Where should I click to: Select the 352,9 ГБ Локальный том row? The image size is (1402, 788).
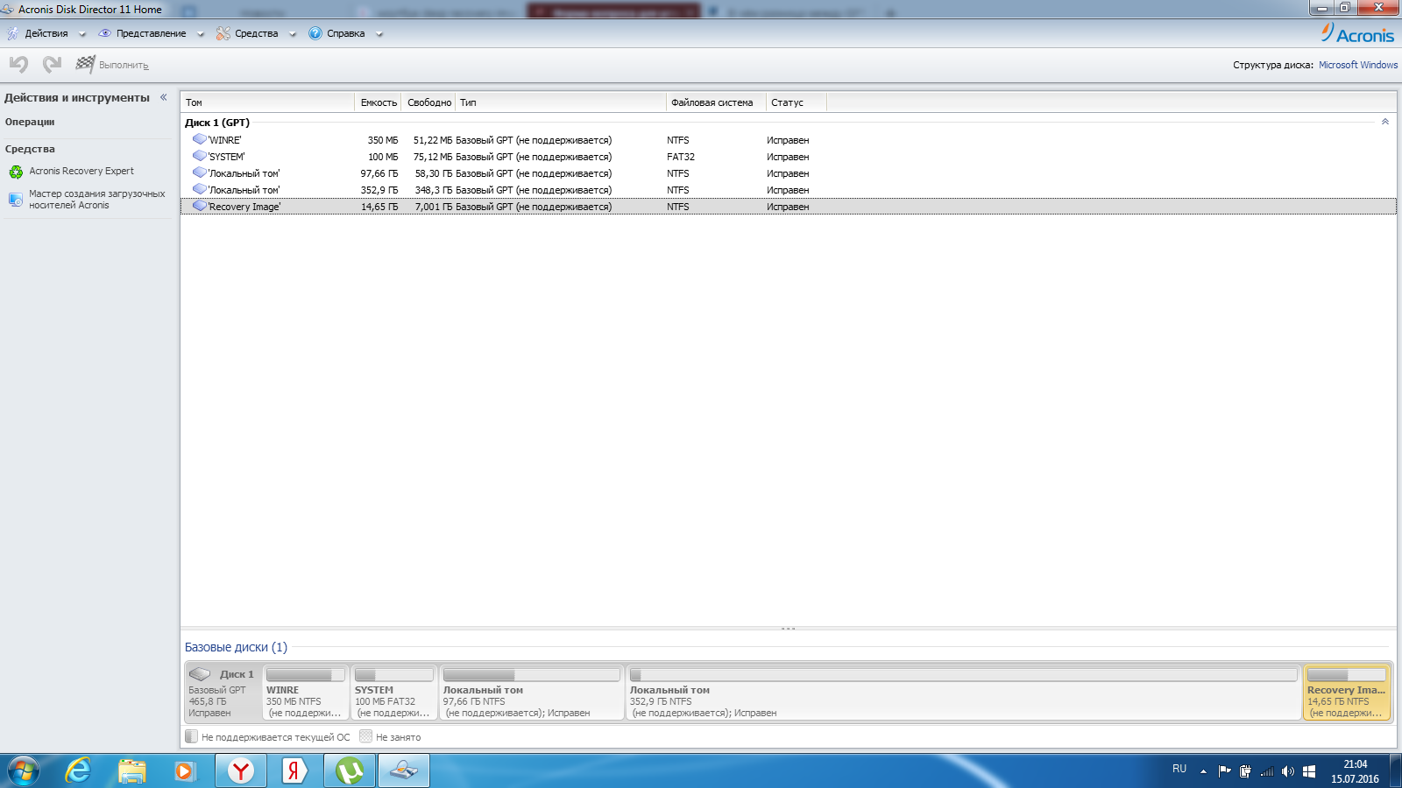pyautogui.click(x=789, y=190)
